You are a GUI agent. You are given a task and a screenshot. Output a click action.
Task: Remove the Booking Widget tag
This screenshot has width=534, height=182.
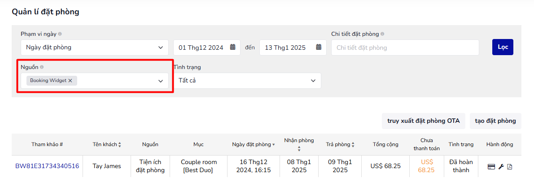click(x=70, y=81)
